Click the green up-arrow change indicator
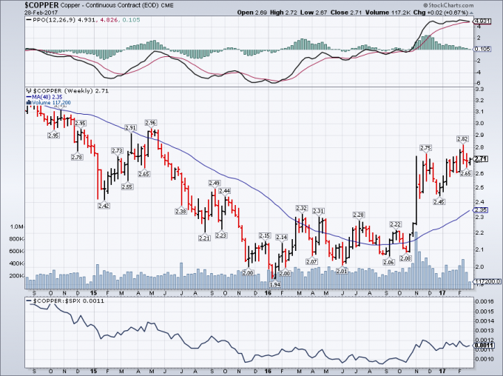The width and height of the screenshot is (503, 376). pos(471,13)
